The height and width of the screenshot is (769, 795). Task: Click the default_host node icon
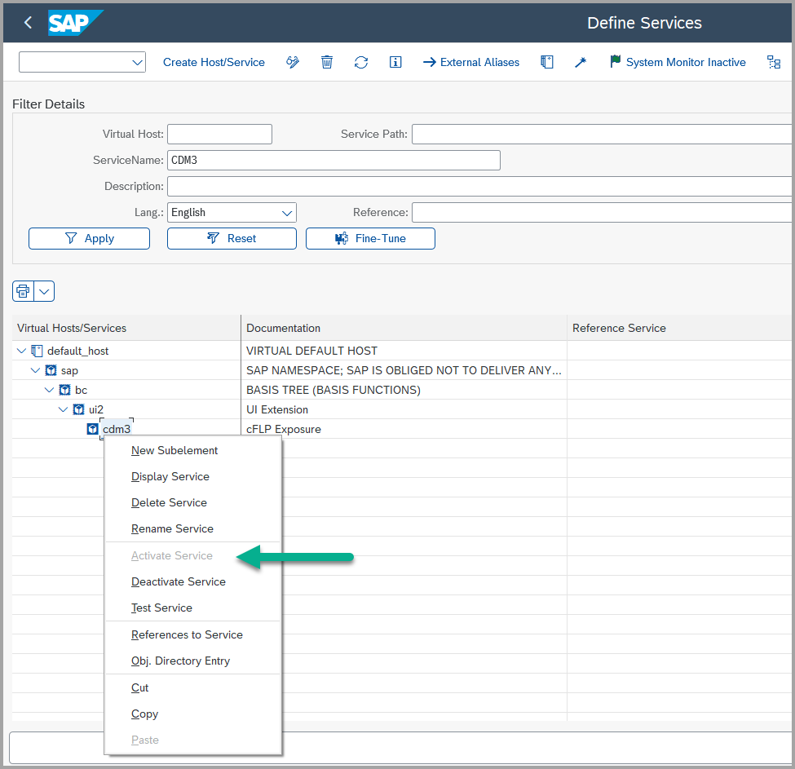click(37, 351)
